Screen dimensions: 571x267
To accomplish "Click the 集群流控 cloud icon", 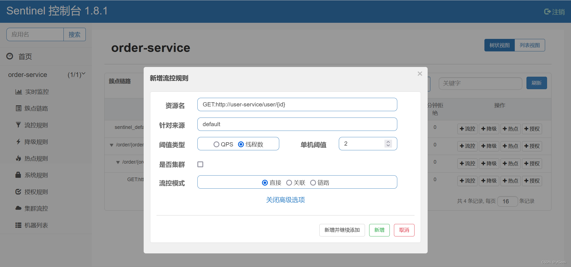I will point(18,208).
